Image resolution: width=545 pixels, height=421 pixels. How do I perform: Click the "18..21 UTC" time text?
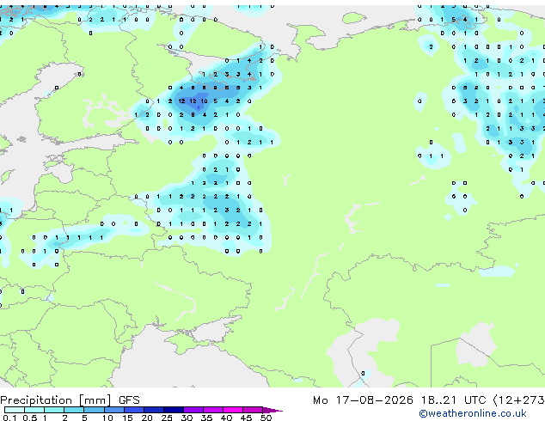click(x=454, y=400)
